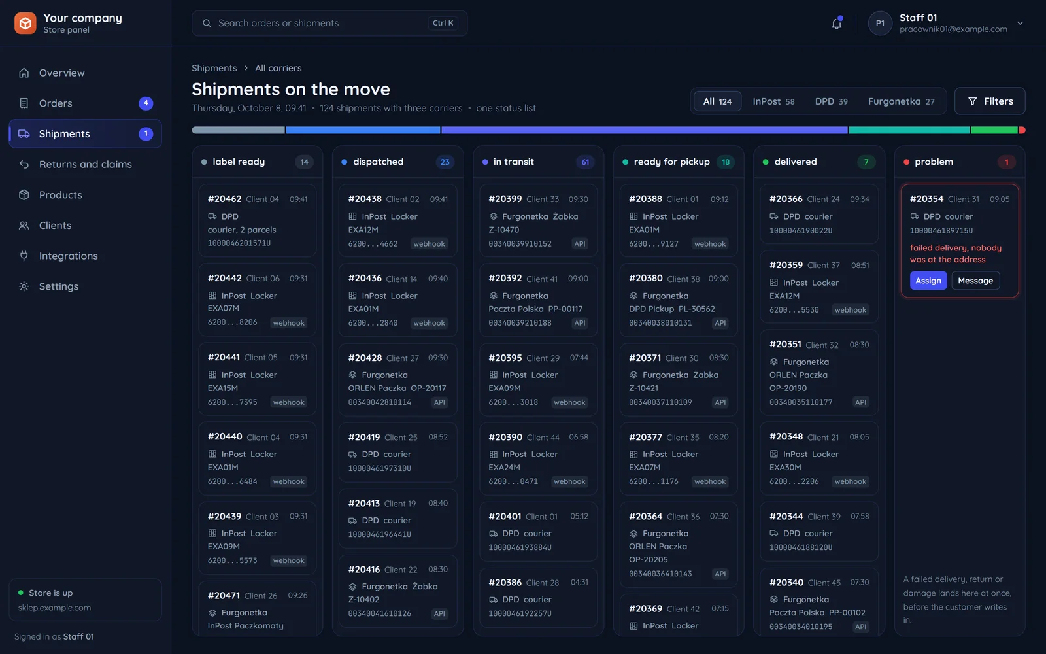Switch to the DPD 39 tab
Screen dimensions: 1046x654
tap(831, 101)
